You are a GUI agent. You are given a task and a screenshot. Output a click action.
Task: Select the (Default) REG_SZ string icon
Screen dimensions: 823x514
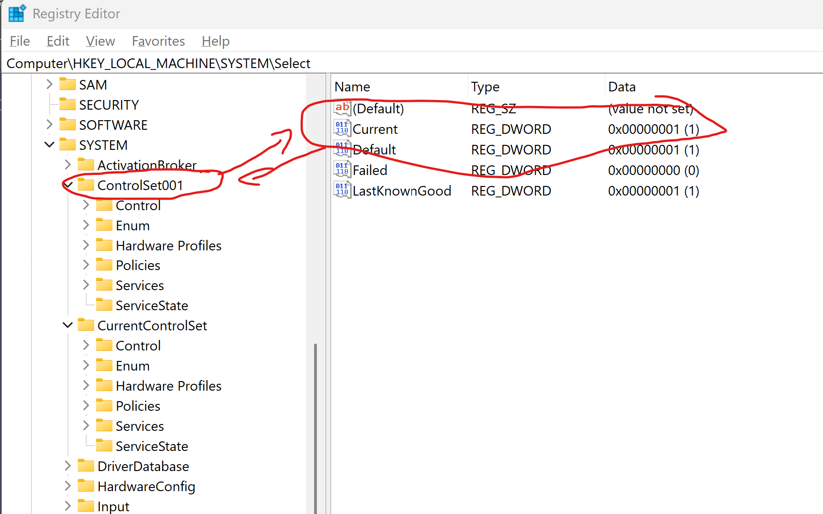point(341,108)
